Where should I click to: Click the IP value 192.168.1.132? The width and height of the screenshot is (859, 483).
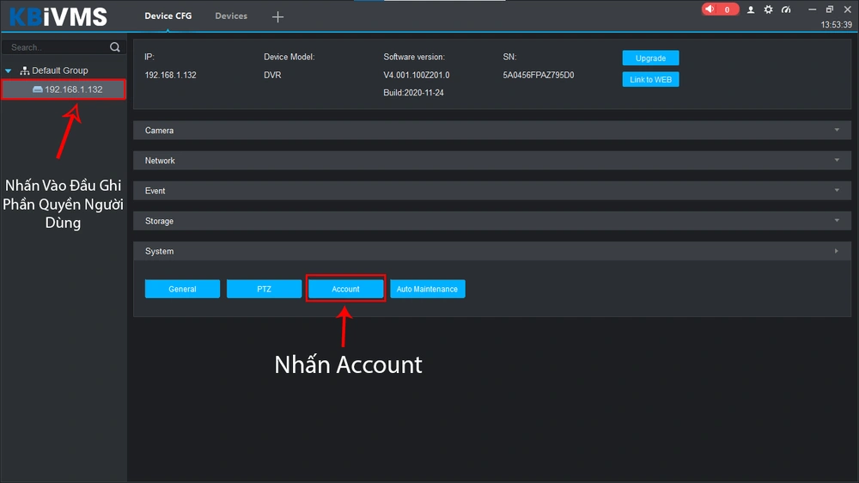170,75
